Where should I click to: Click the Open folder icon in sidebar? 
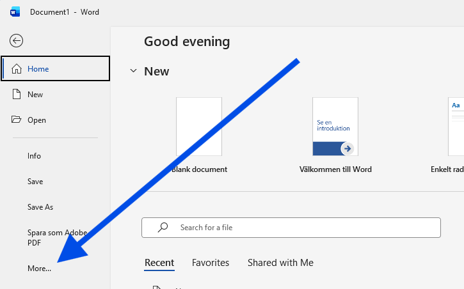tap(16, 120)
